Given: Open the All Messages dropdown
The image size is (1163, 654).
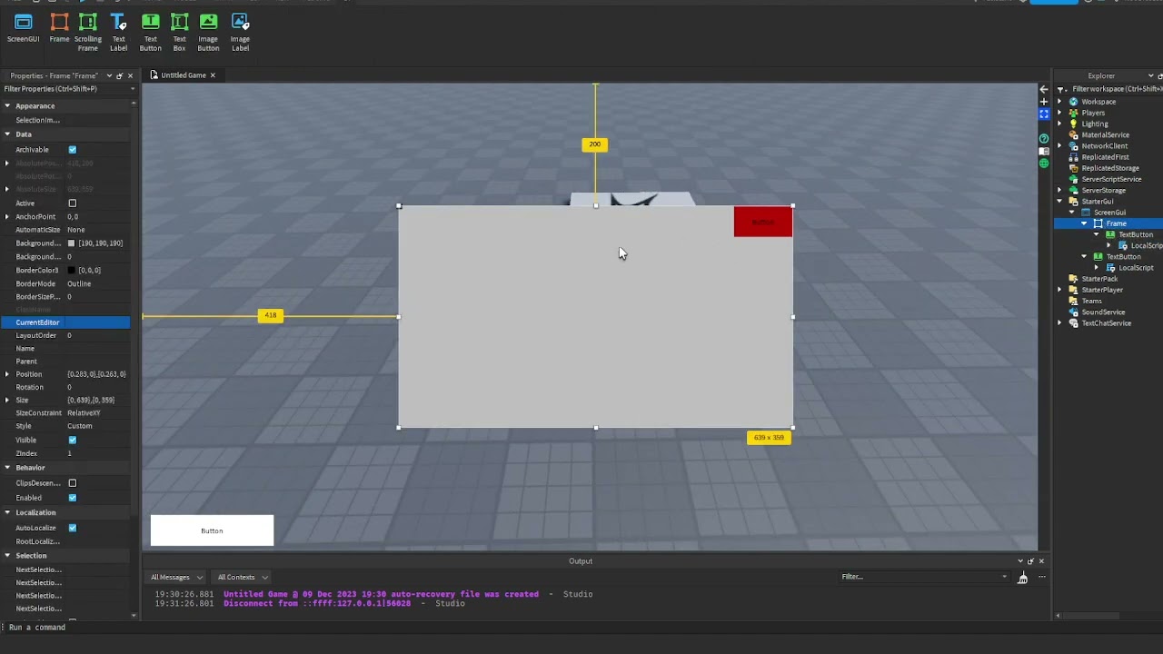Looking at the screenshot, I should tap(176, 577).
